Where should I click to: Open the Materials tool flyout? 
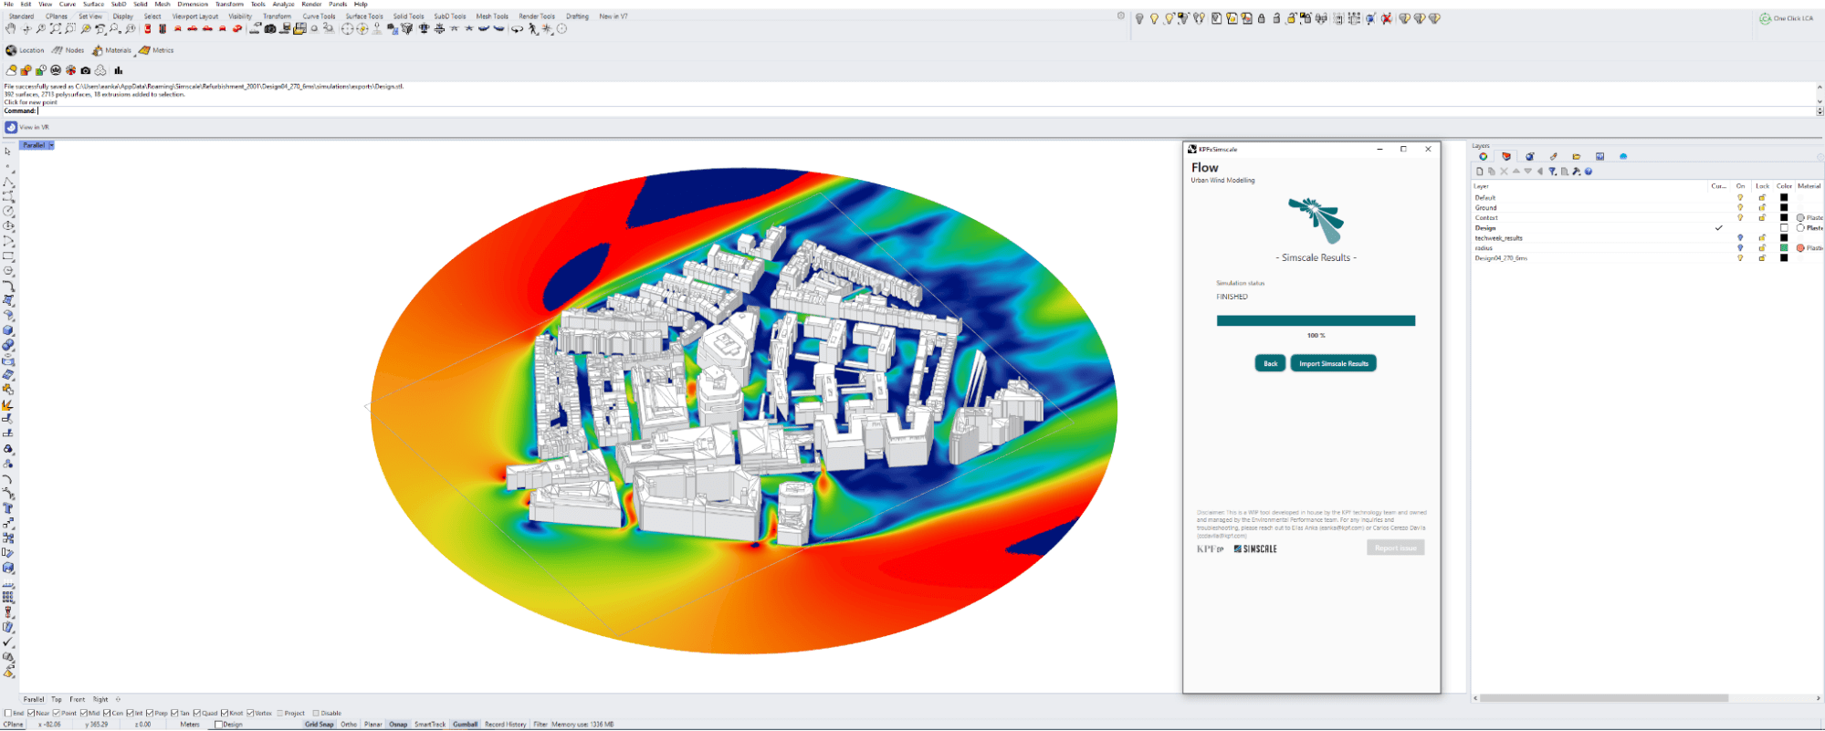[x=111, y=50]
